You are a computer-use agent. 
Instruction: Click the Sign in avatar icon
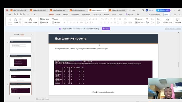click(147, 10)
